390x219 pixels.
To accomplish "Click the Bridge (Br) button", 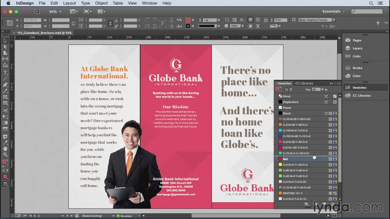I will (x=37, y=12).
